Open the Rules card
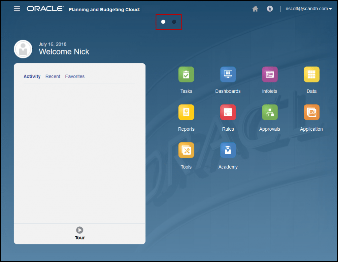338x262 pixels. (x=228, y=112)
